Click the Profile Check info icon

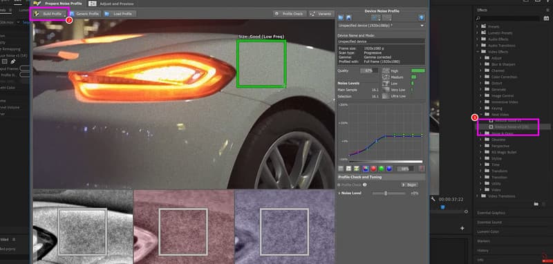click(x=365, y=185)
